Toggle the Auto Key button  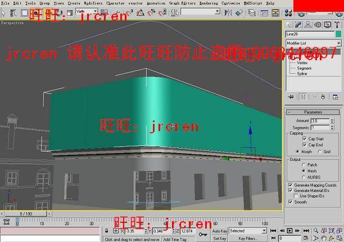(219, 231)
